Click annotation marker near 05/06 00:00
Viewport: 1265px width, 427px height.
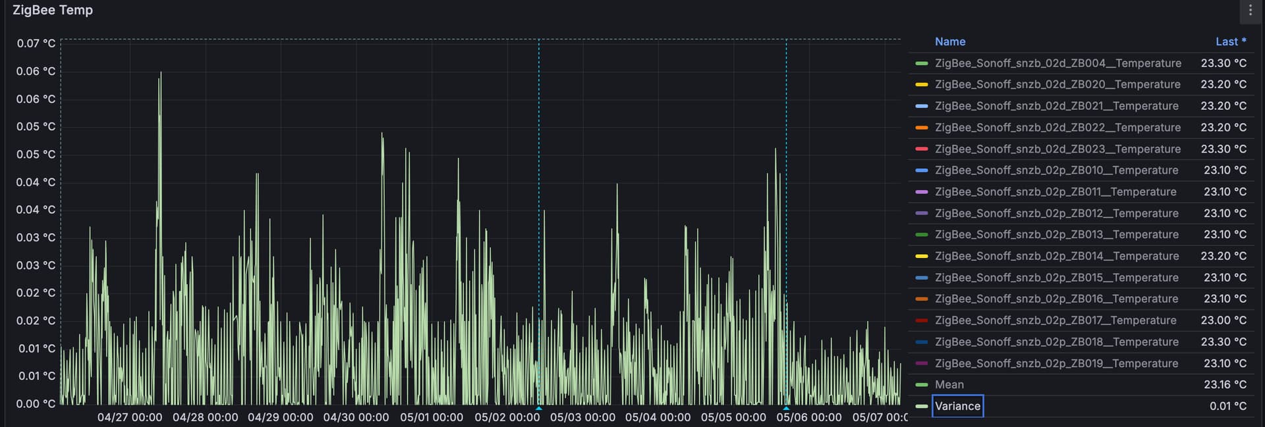click(786, 408)
